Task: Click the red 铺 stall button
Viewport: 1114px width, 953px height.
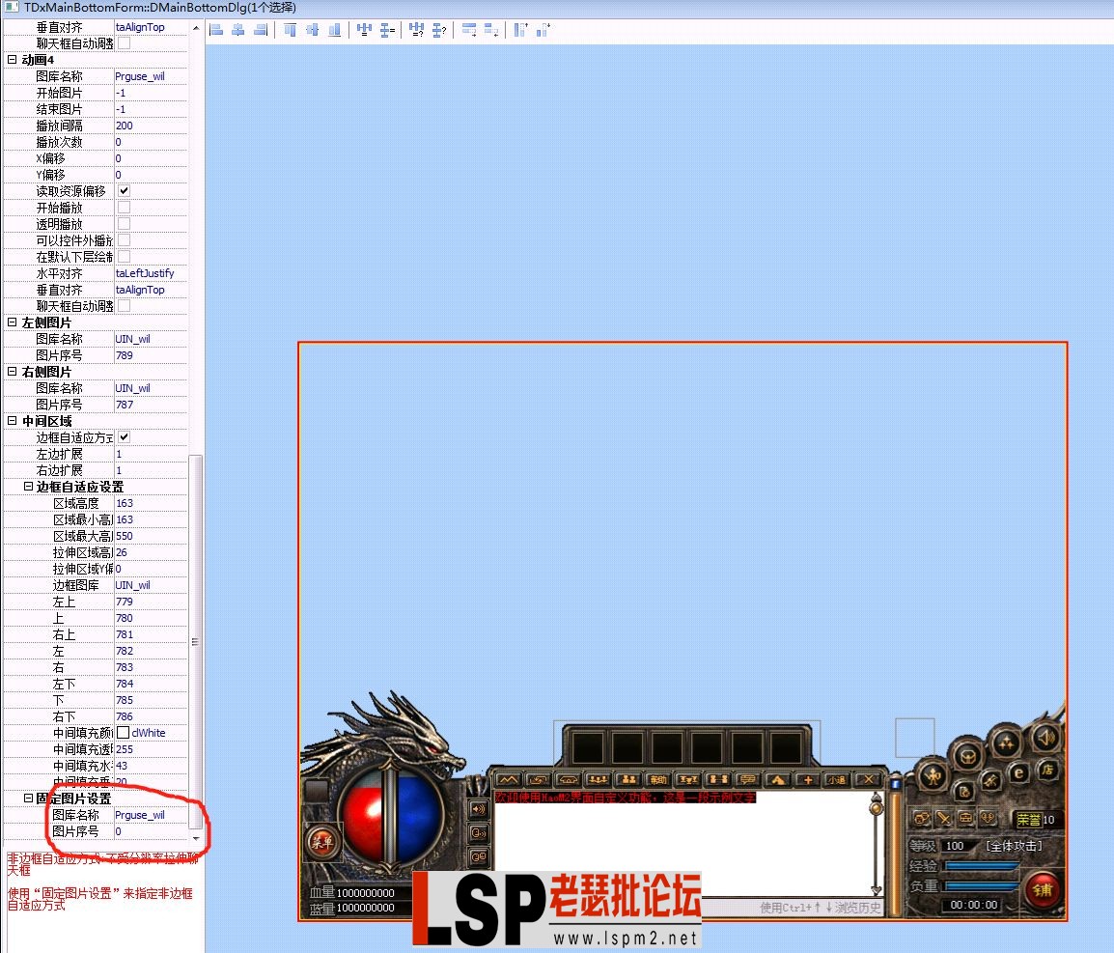Action: pyautogui.click(x=1043, y=889)
